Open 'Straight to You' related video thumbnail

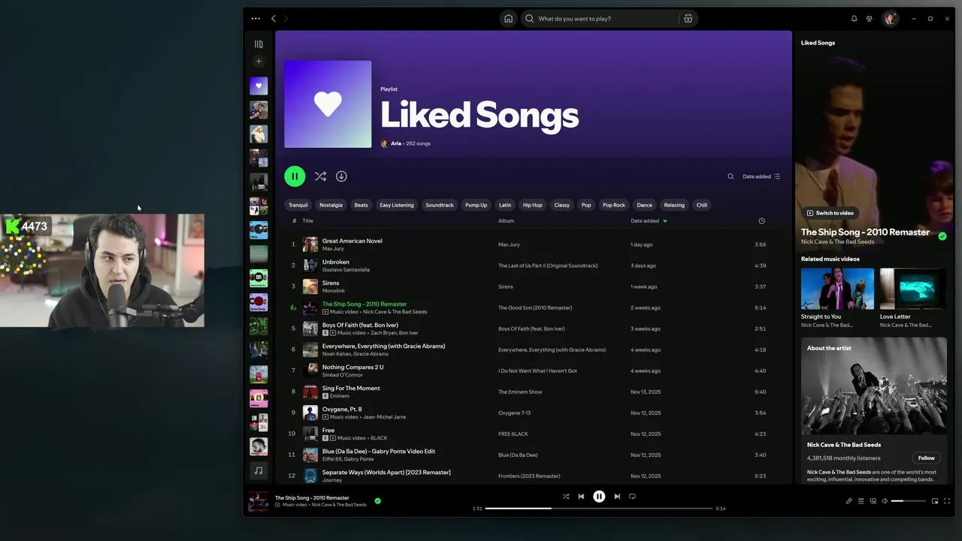coord(837,289)
